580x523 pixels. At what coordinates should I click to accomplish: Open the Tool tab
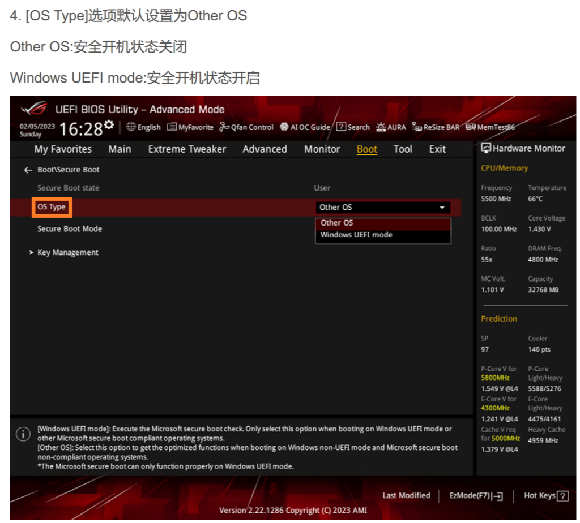coord(403,149)
